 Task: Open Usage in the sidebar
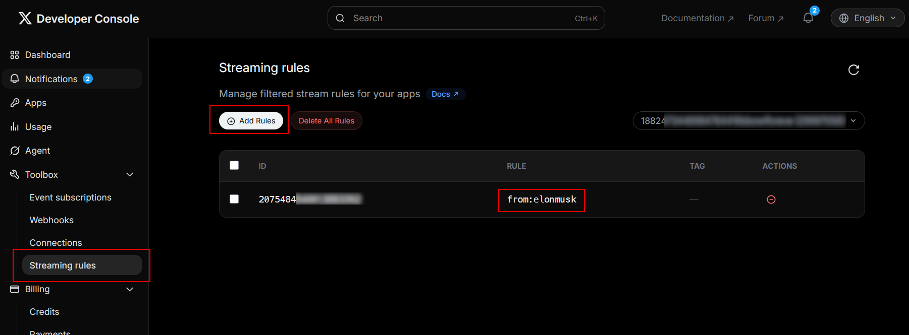72,126
